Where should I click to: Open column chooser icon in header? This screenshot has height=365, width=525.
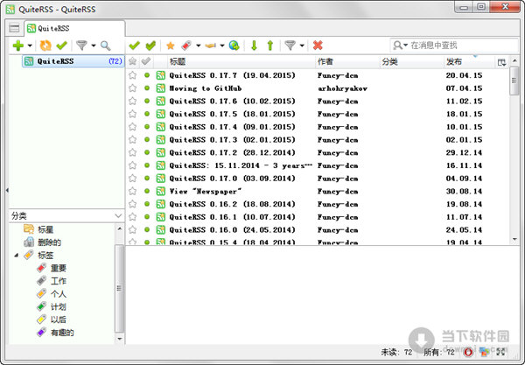[501, 62]
